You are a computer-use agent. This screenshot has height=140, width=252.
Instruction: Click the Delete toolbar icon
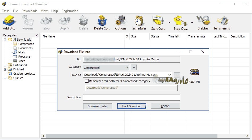pyautogui.click(x=83, y=23)
